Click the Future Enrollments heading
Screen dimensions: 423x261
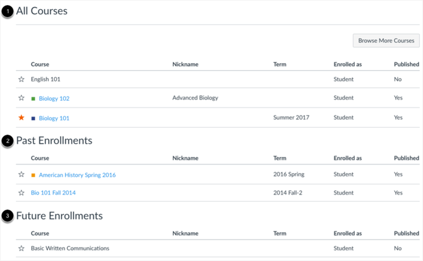(x=59, y=216)
